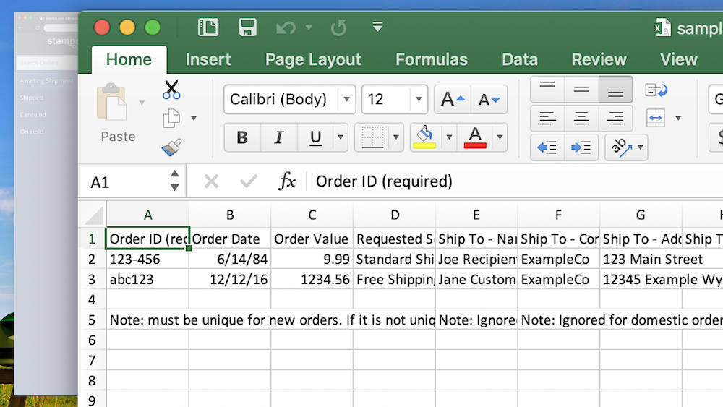The width and height of the screenshot is (723, 407).
Task: Align text left
Action: click(547, 119)
